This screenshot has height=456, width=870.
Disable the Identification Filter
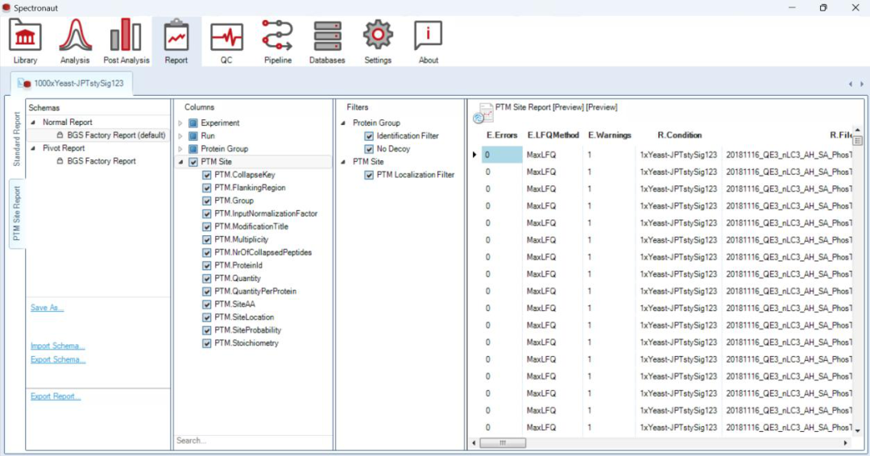(x=369, y=136)
